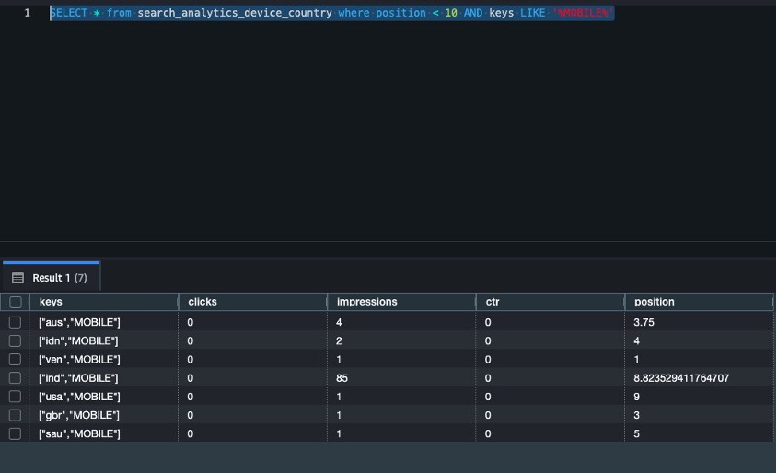Click the position value 3.75 in aus row

(644, 322)
